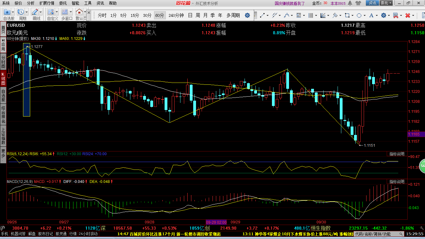425x239 pixels.
Task: Select the vertical cycle lines tool
Action: pos(311,15)
